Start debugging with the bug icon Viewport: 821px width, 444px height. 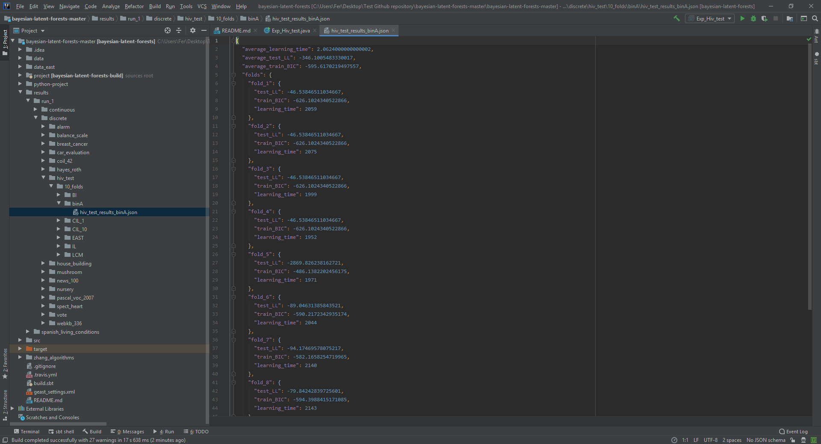753,18
